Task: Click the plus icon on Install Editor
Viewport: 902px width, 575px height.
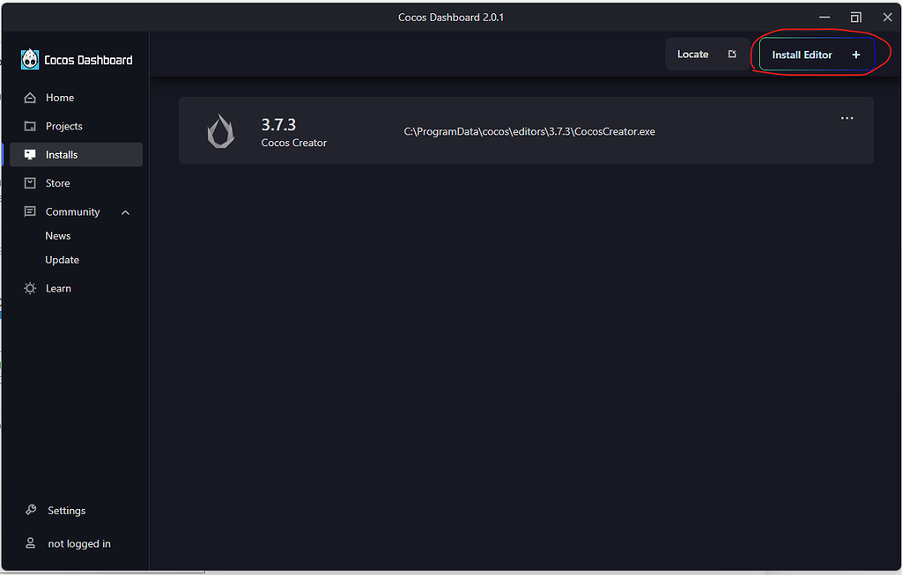Action: pyautogui.click(x=855, y=54)
